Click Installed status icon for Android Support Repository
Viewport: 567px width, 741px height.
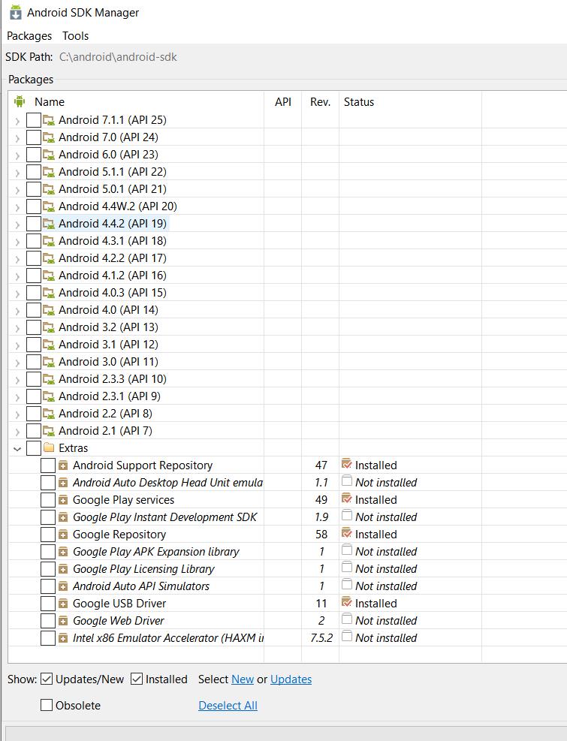pyautogui.click(x=347, y=464)
